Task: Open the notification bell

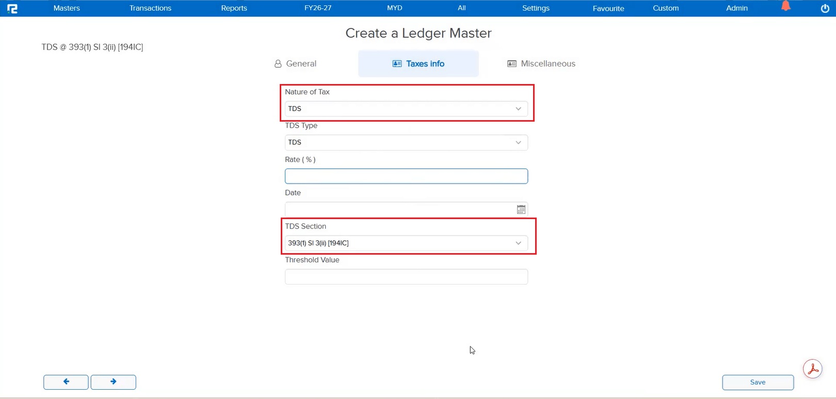Action: (x=785, y=7)
